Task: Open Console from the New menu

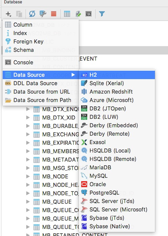Action: point(41,62)
